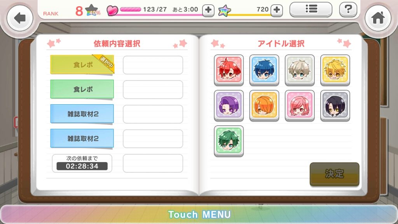
Task: Choose the blond-haired idol portrait
Action: [335, 70]
